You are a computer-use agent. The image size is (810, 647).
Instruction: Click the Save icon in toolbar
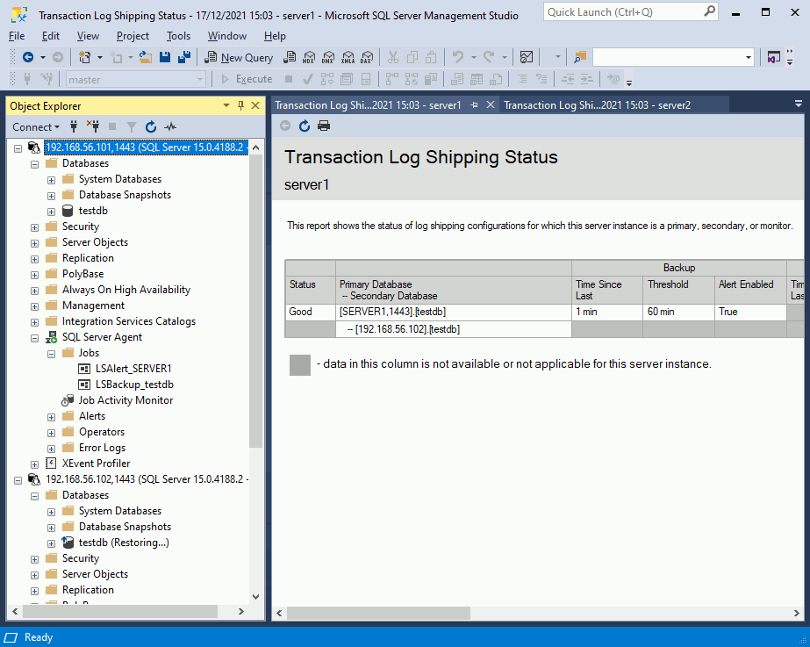pyautogui.click(x=165, y=57)
